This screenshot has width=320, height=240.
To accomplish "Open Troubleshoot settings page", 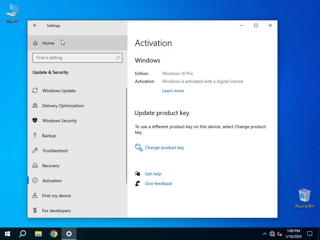I will pos(77,151).
